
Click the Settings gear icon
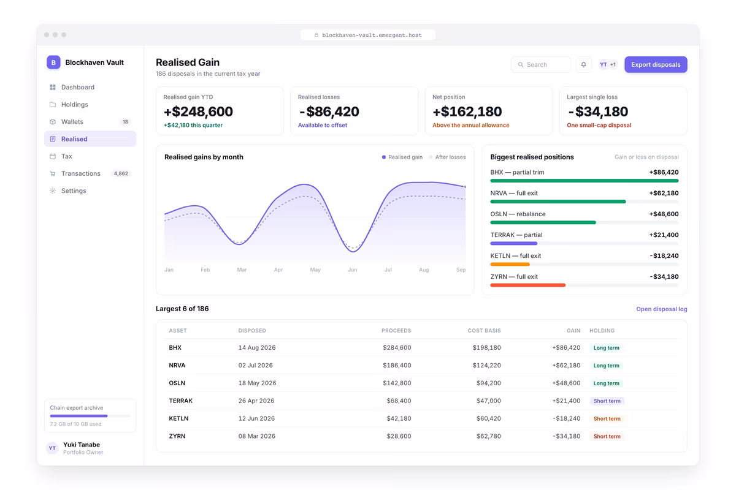tap(53, 190)
